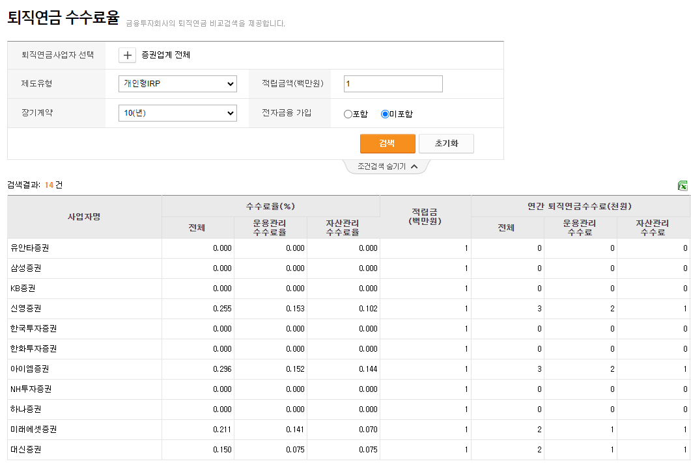Open the 장기계약 dropdown showing 10(년)
The image size is (691, 468).
(x=177, y=112)
